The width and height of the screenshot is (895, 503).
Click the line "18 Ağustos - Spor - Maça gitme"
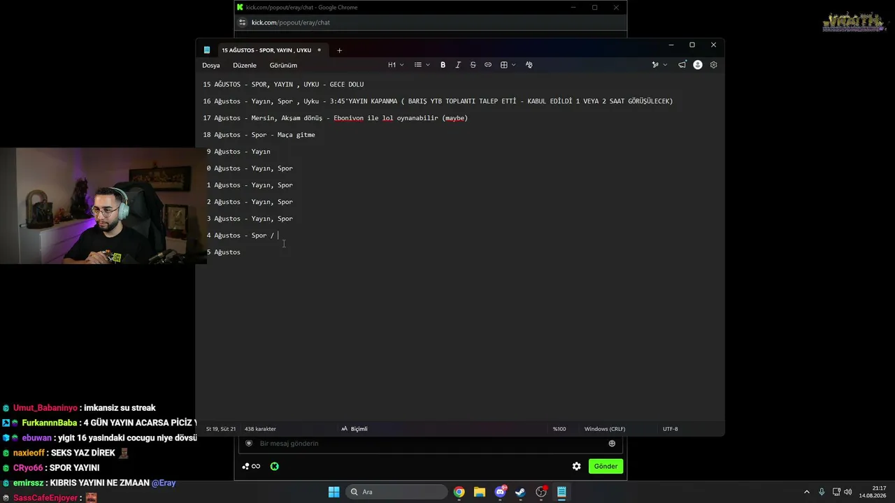pos(259,135)
